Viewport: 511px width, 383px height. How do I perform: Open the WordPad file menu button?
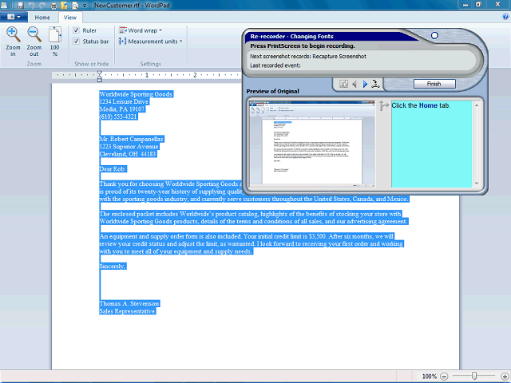14,17
